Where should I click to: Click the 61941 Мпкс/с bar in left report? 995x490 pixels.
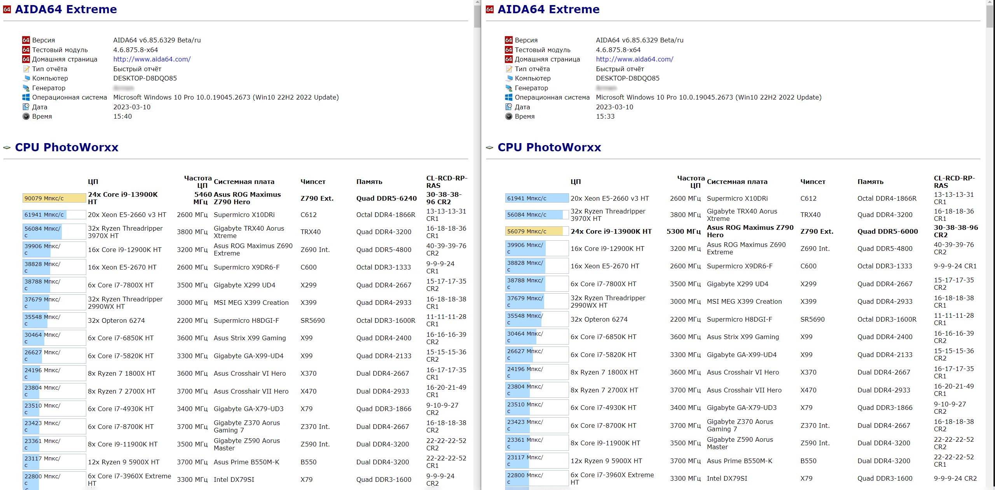coord(54,215)
